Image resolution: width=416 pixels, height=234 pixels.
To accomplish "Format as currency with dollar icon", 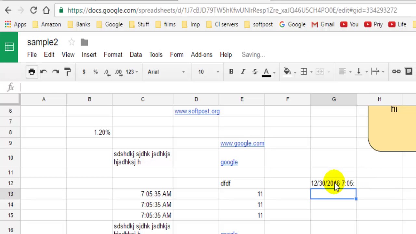I will pos(84,71).
